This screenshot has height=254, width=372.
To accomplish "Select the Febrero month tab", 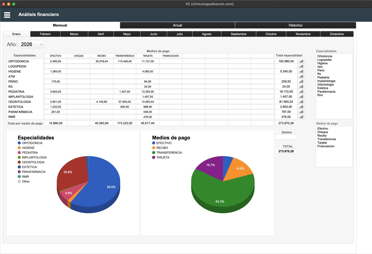I will [45, 34].
